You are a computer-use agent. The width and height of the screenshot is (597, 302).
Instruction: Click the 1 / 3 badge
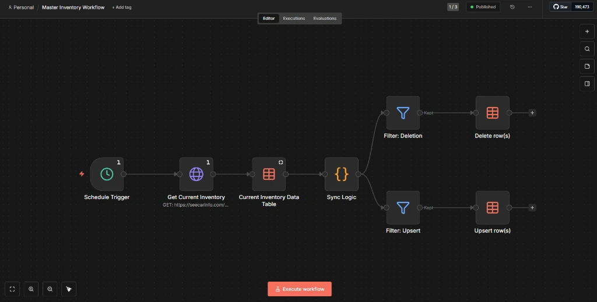coord(452,7)
